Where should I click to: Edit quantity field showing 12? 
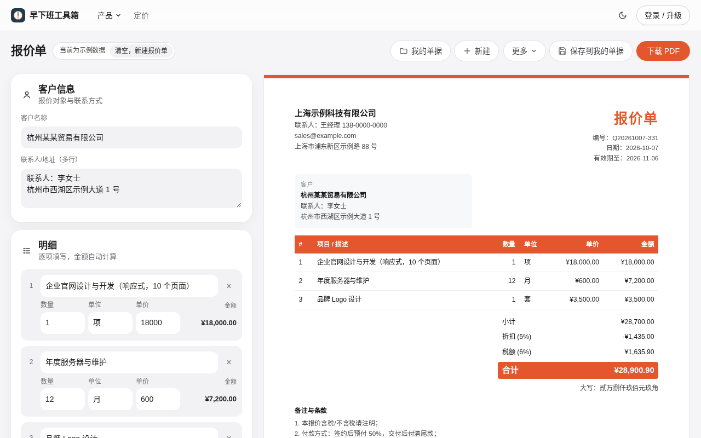click(x=62, y=399)
